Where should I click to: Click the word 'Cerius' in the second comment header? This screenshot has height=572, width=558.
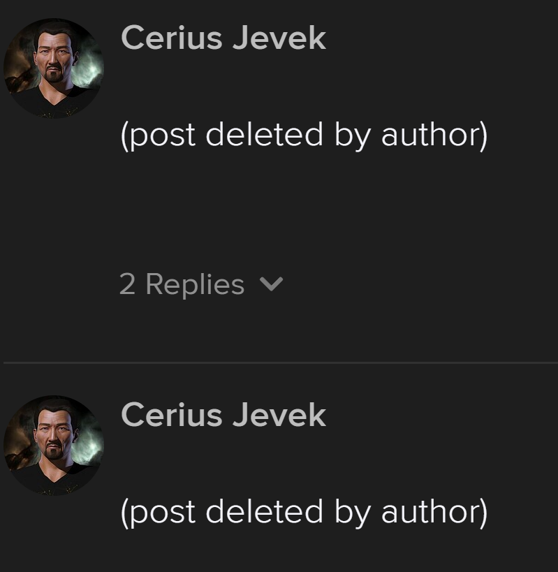[x=172, y=415]
